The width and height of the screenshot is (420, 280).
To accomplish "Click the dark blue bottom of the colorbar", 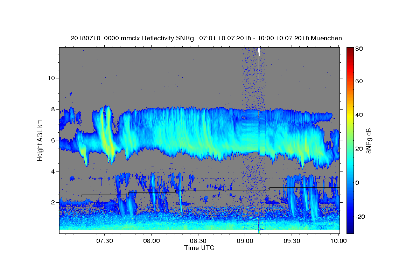I will tap(350, 230).
